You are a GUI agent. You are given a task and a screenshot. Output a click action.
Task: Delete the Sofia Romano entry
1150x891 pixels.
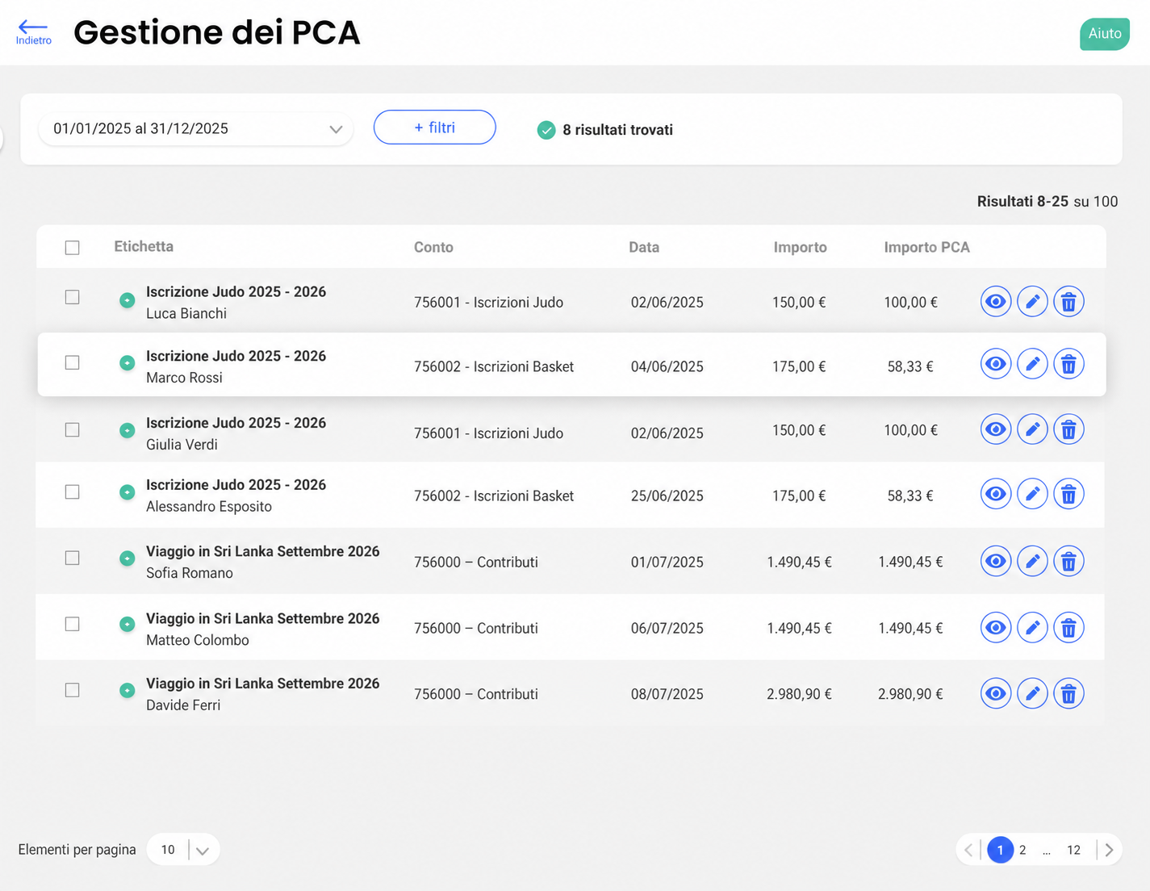1068,560
